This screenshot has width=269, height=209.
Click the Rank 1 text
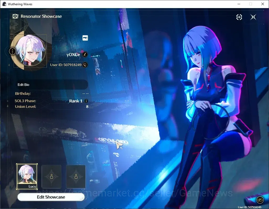76,101
